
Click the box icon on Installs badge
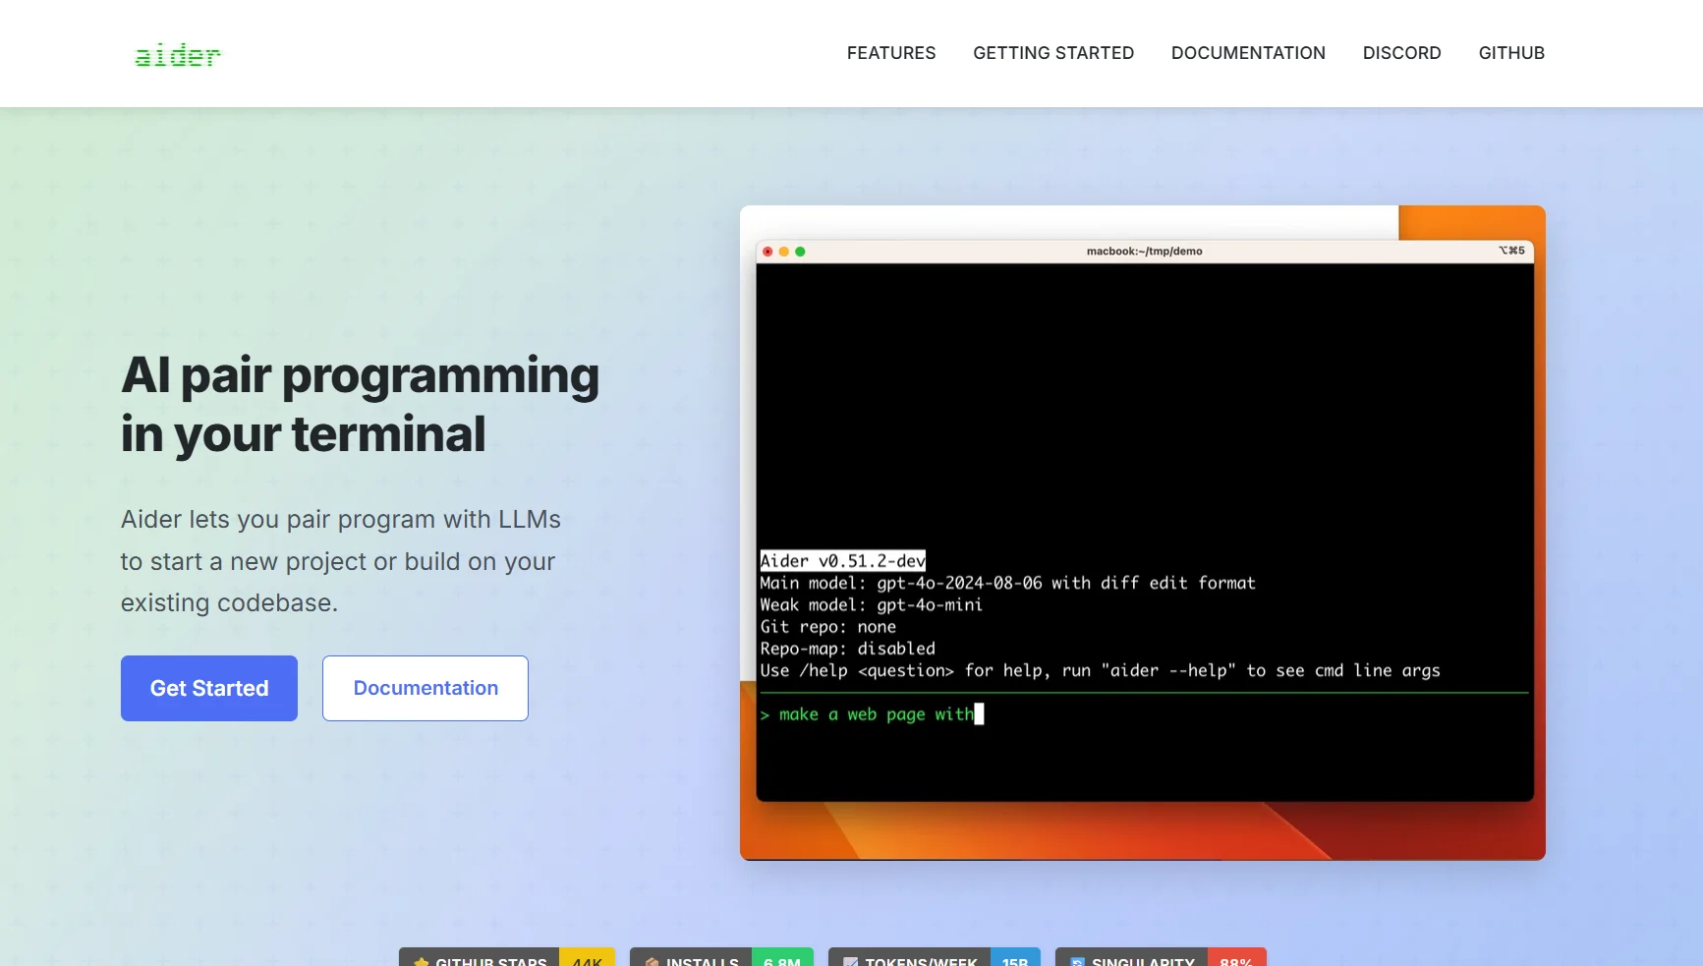(x=652, y=961)
